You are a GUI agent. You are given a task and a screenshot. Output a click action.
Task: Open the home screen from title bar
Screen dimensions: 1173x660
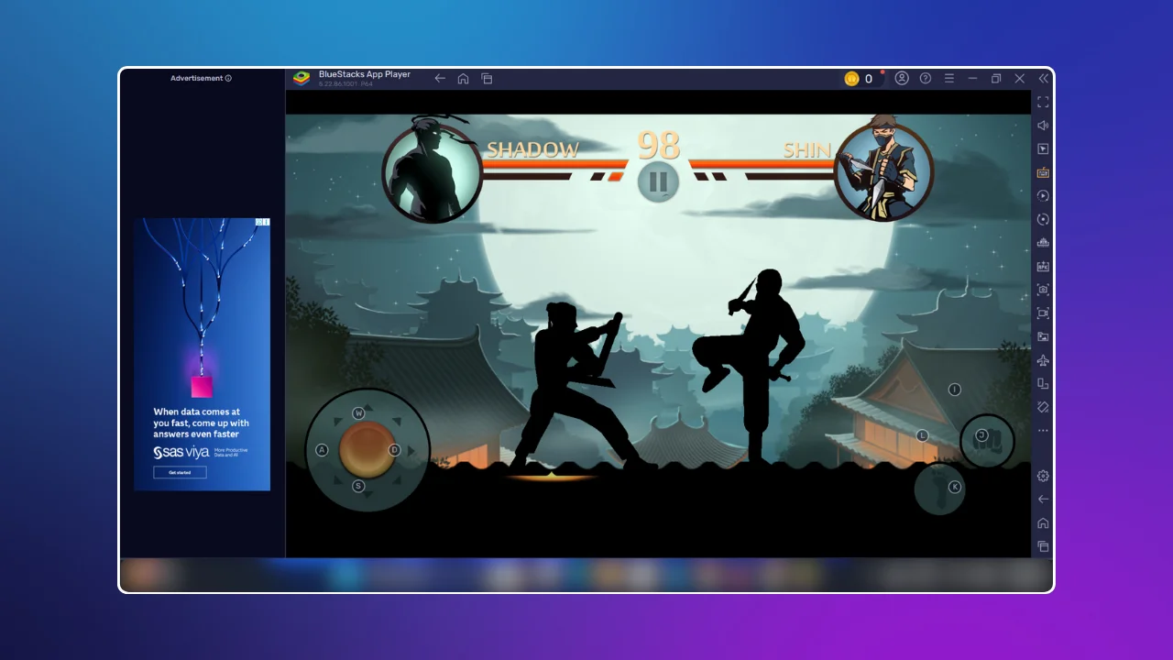click(464, 79)
